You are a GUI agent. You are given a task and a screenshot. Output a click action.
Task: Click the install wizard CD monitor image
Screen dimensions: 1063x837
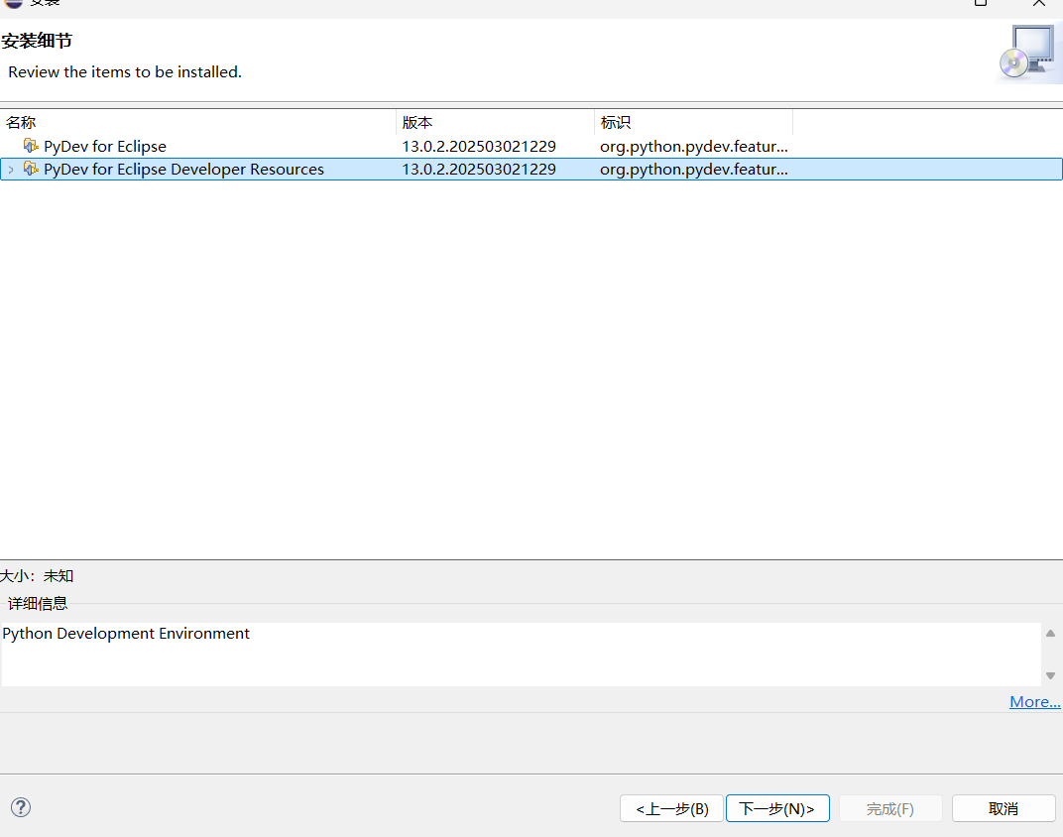[x=1027, y=53]
